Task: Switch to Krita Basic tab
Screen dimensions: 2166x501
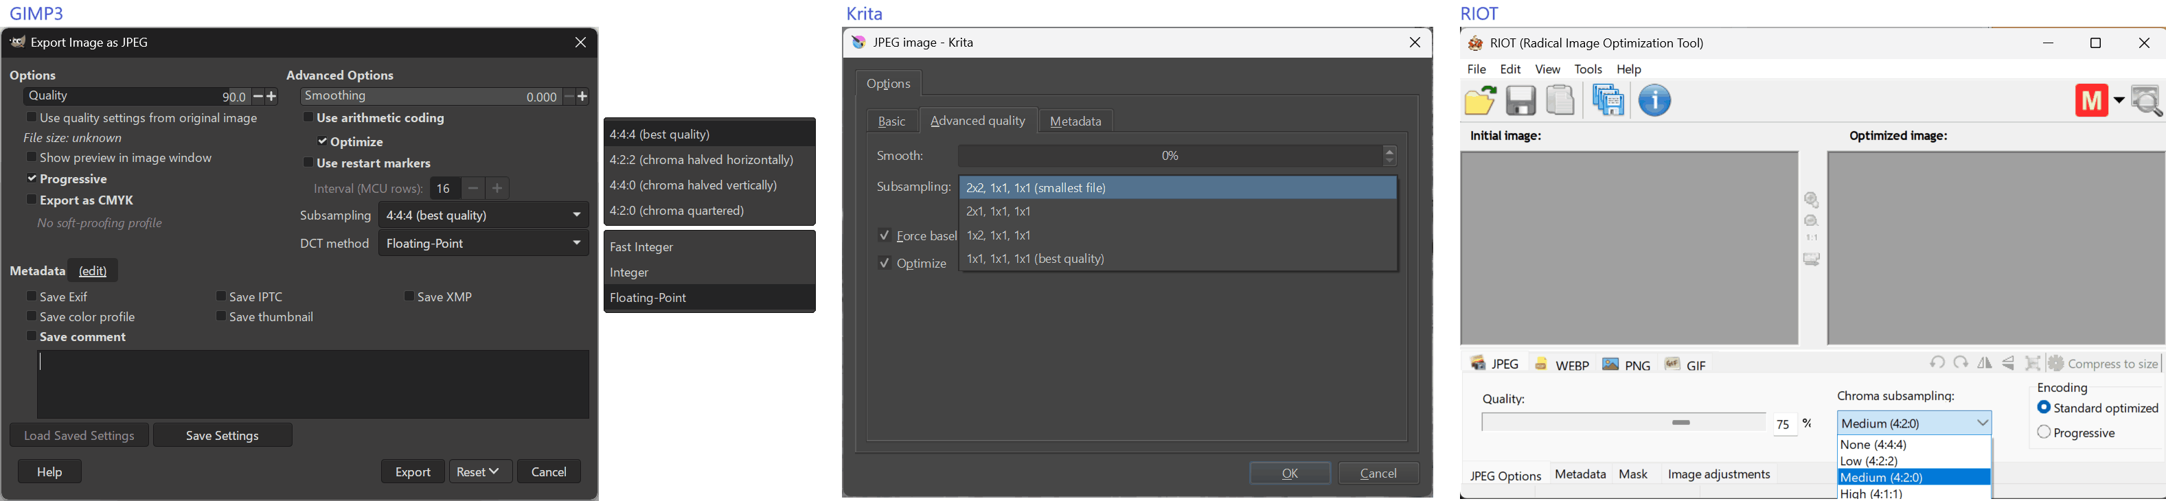Action: [892, 122]
